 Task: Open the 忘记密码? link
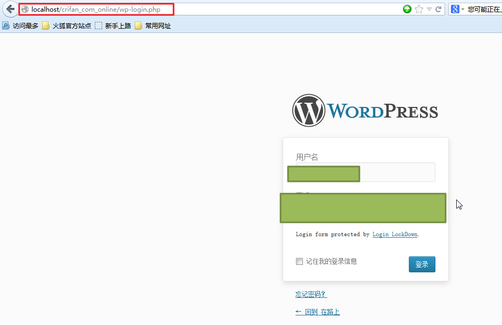point(311,294)
